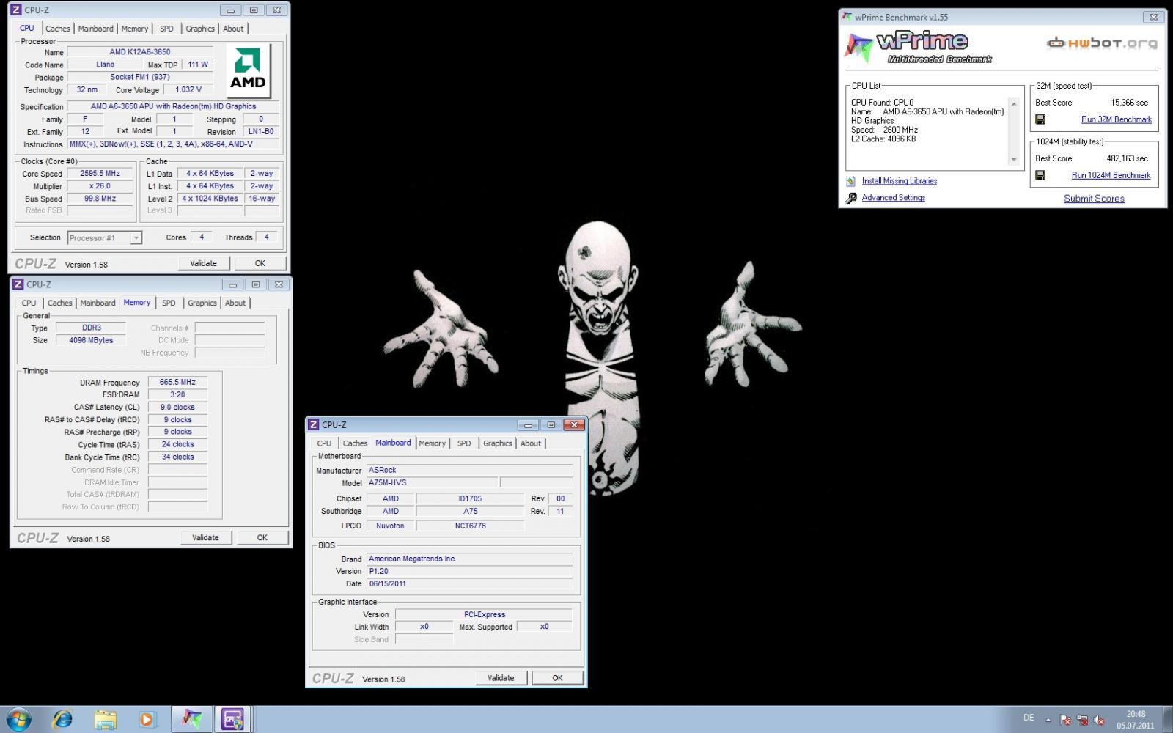Viewport: 1173px width, 733px height.
Task: Click wPrime title bar icon
Action: click(847, 17)
